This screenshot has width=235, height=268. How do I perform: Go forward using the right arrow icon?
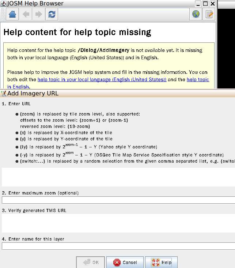pyautogui.click(x=38, y=14)
